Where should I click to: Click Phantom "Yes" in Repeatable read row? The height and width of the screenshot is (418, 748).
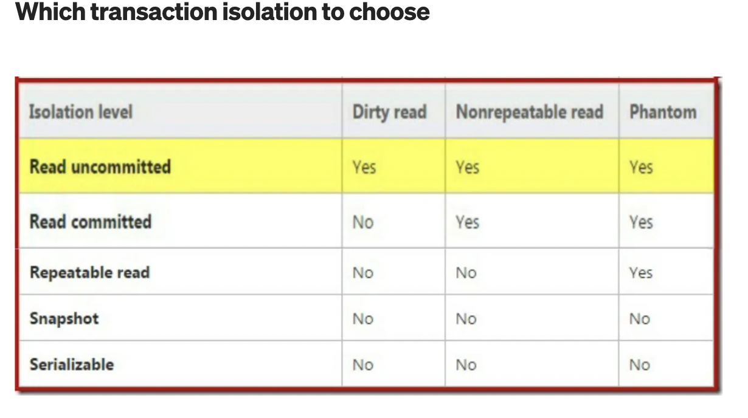[x=640, y=272]
